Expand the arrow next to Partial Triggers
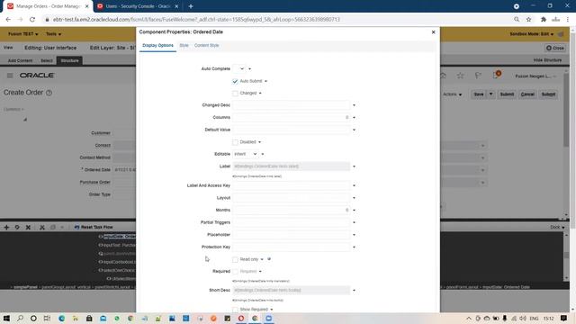The height and width of the screenshot is (324, 576). click(x=354, y=222)
